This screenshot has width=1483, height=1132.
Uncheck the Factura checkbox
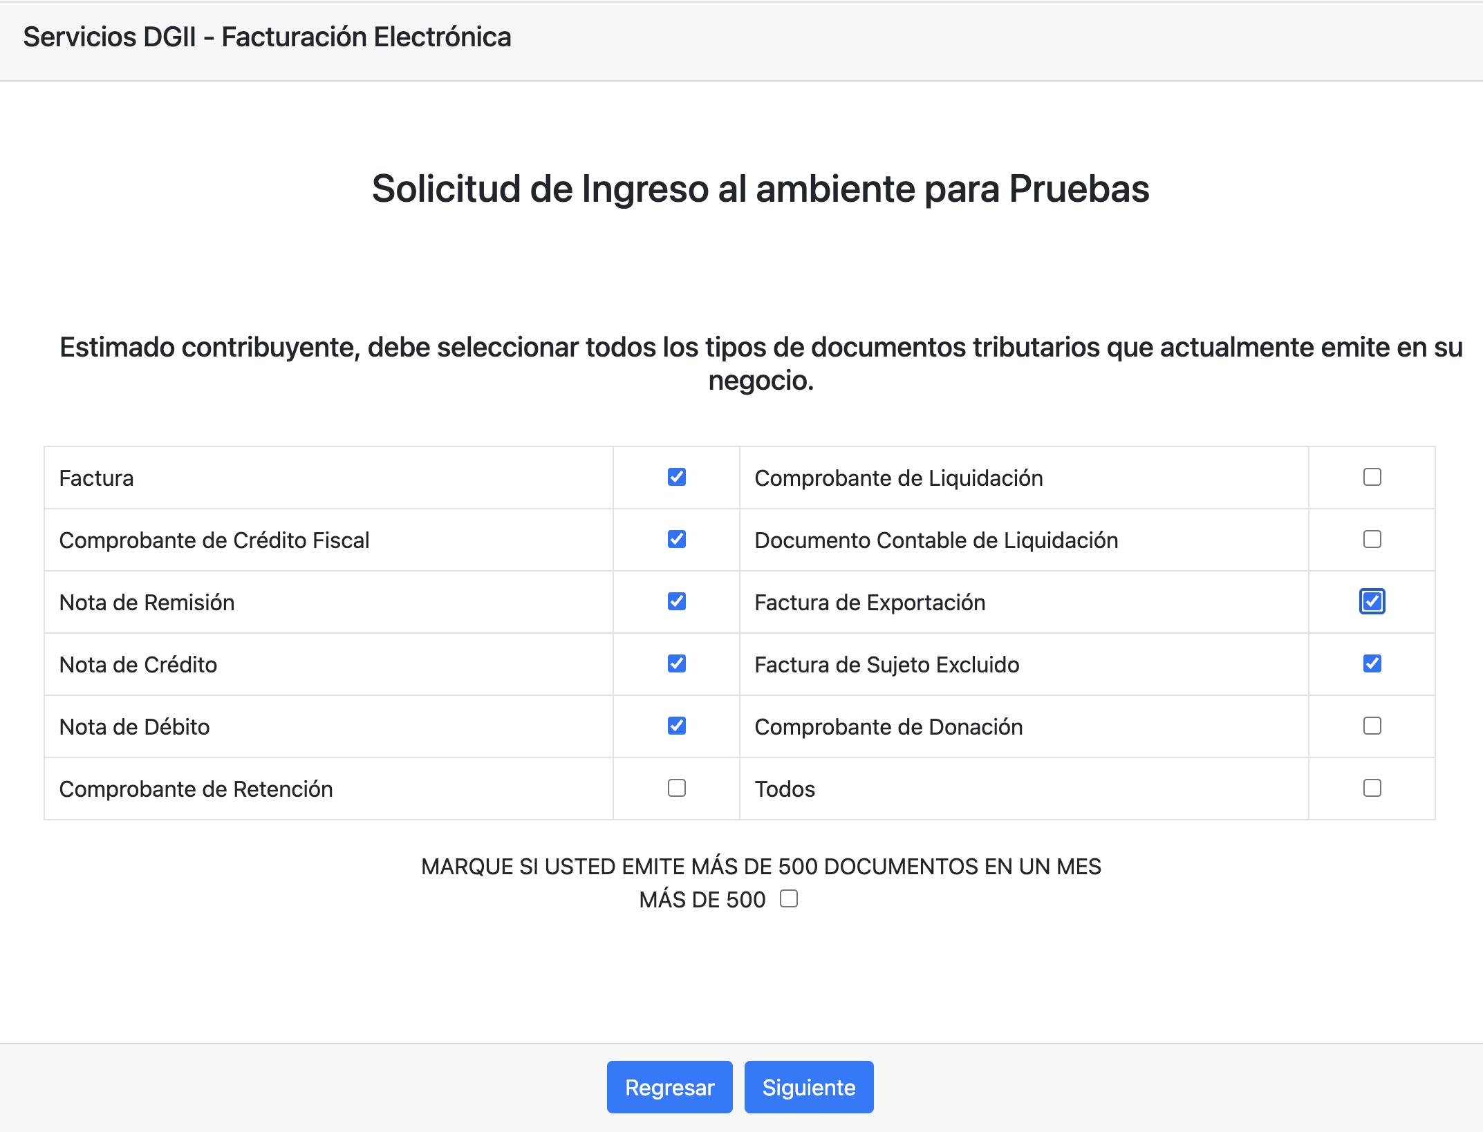(675, 477)
